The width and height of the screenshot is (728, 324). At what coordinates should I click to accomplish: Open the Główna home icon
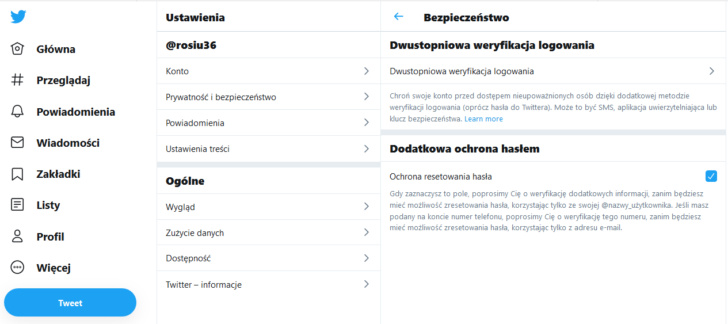18,49
